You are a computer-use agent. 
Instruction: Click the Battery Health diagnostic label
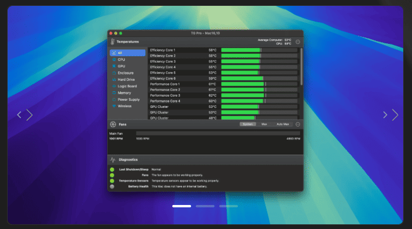pyautogui.click(x=138, y=186)
